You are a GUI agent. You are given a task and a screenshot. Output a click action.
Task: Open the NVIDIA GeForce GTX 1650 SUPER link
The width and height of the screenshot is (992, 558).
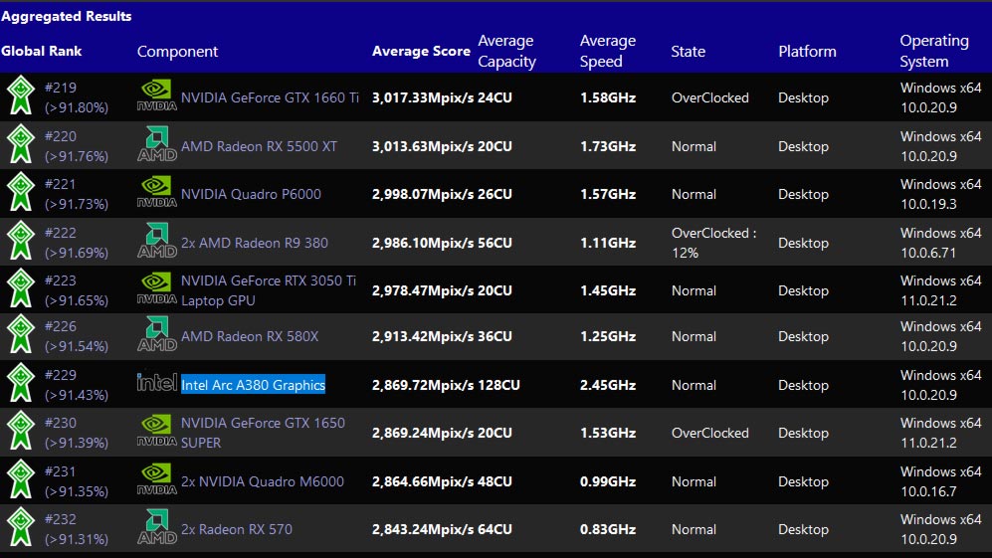(x=264, y=433)
